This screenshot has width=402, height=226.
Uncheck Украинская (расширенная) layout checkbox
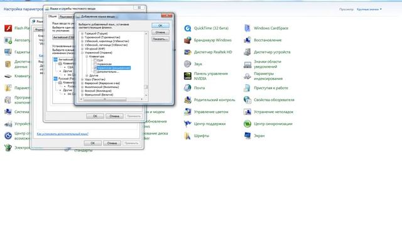pyautogui.click(x=95, y=68)
